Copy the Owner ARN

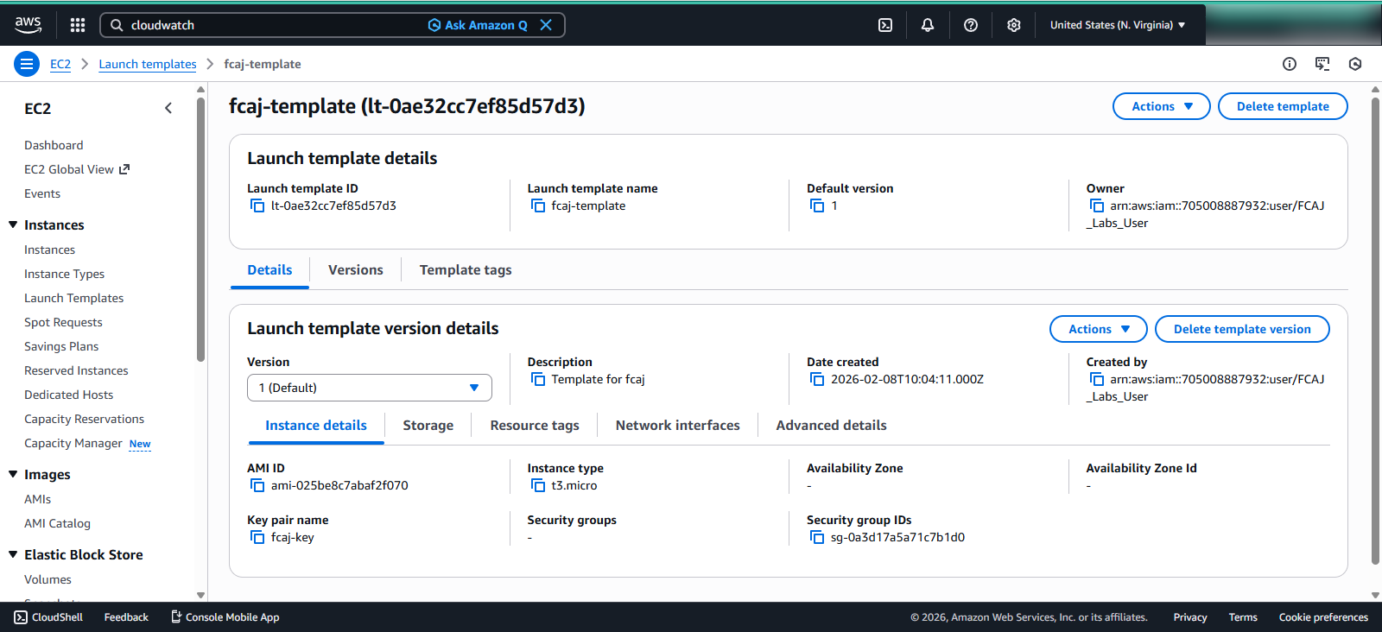coord(1097,205)
